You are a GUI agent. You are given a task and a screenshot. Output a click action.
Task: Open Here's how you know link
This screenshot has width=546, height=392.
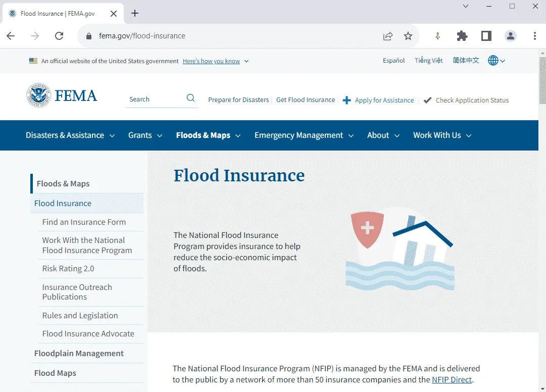coord(211,61)
